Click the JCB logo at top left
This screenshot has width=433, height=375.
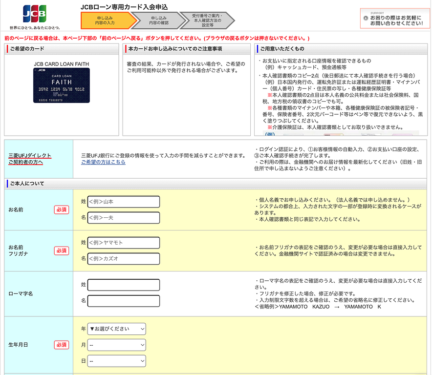[x=36, y=10]
